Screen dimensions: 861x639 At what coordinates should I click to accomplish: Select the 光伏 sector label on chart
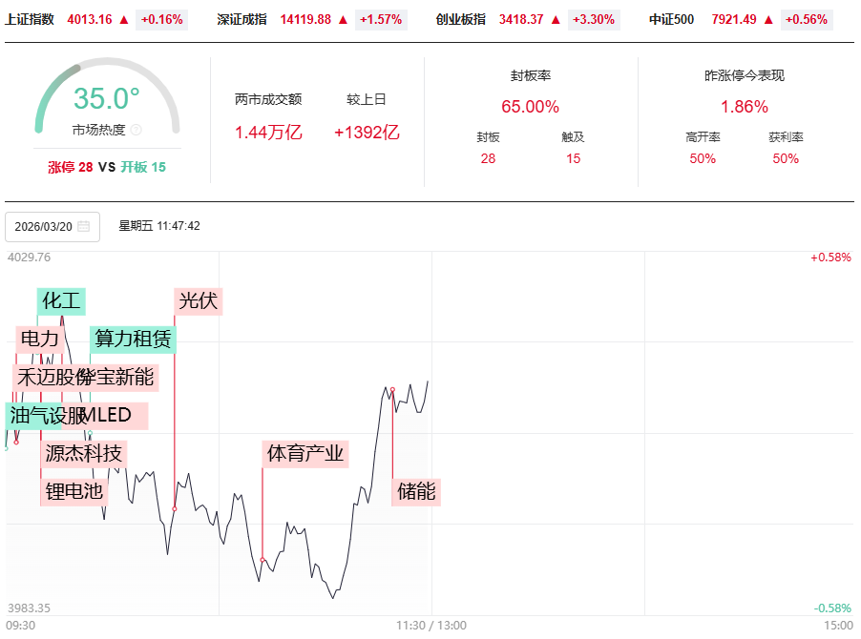(199, 300)
